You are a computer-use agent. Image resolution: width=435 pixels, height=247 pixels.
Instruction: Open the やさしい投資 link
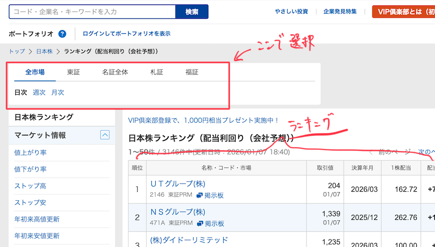pyautogui.click(x=291, y=12)
